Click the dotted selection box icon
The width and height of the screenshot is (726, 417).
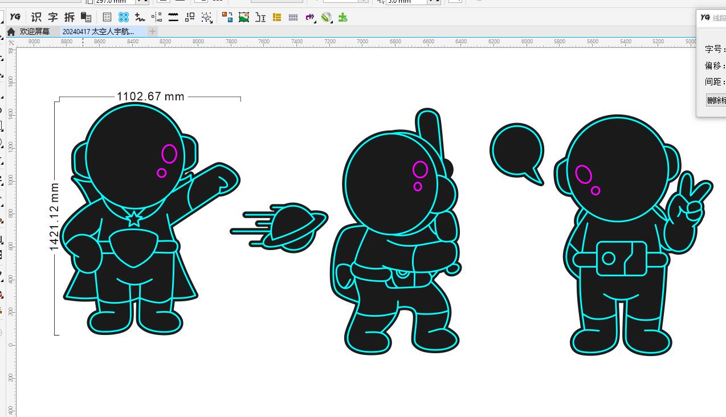pos(206,18)
